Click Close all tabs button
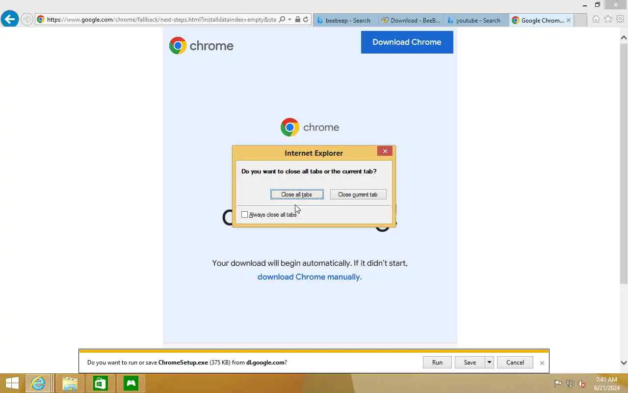 coord(297,195)
